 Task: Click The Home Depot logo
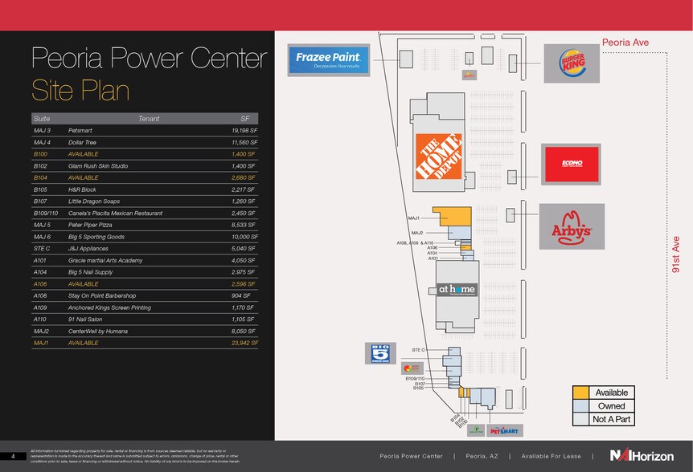point(439,157)
